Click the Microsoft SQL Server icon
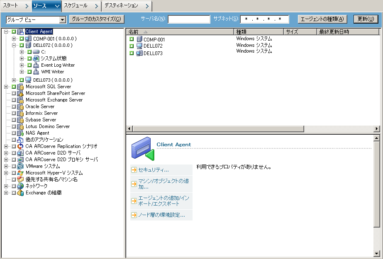This screenshot has height=259, width=383. point(20,87)
